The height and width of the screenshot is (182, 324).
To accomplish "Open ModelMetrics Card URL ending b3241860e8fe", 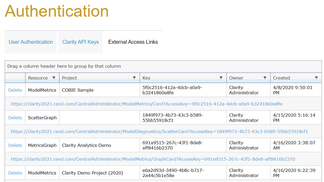I will (x=147, y=104).
